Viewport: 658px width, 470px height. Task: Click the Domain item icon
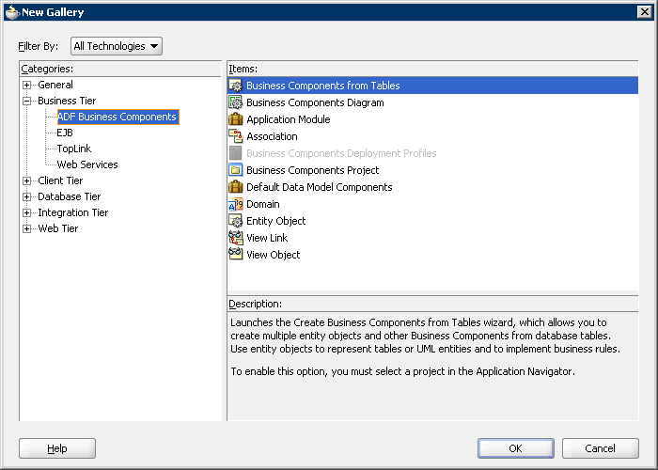pyautogui.click(x=235, y=204)
